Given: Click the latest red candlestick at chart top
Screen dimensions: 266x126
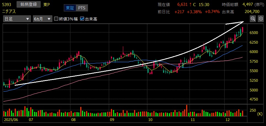Looking at the screenshot, I should point(243,30).
